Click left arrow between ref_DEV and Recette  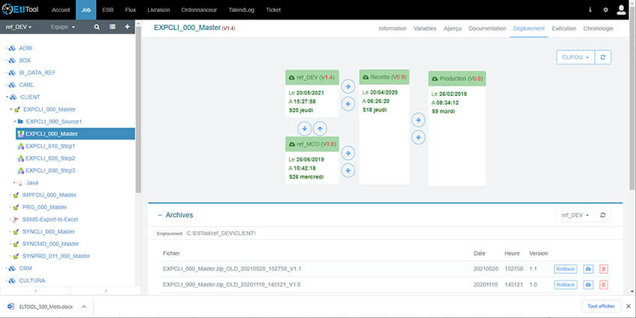click(348, 103)
